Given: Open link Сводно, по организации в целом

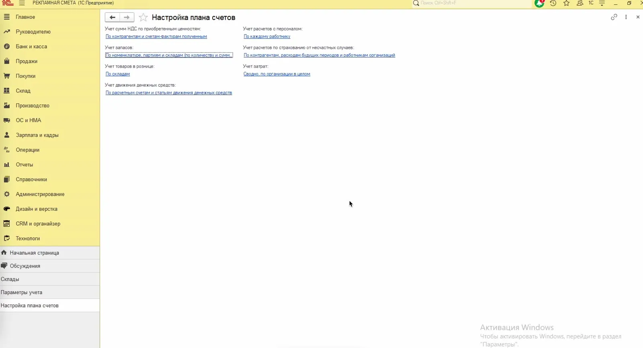Looking at the screenshot, I should 276,74.
